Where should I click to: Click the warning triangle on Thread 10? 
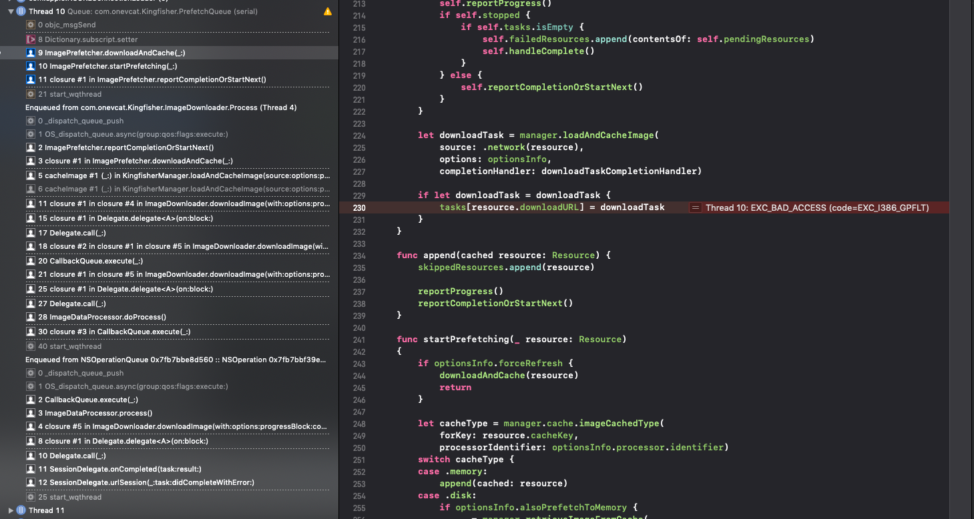click(x=326, y=11)
